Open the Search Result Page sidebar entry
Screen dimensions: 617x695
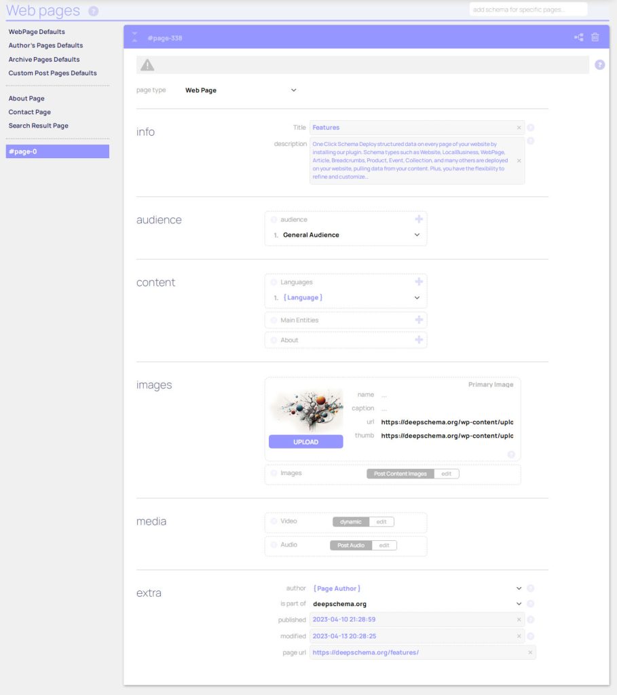coord(37,125)
